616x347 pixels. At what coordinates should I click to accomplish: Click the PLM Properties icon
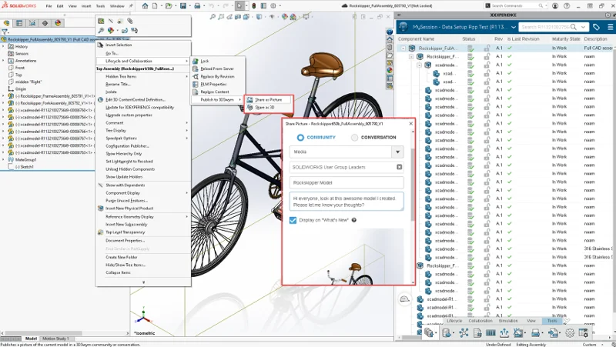coord(195,84)
